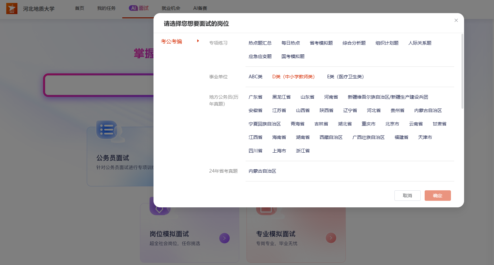Select 考公考编 in left category list

(x=171, y=42)
